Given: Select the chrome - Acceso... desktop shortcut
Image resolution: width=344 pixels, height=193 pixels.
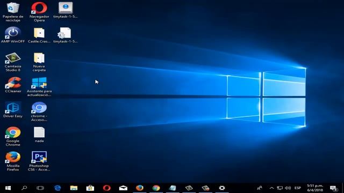Looking at the screenshot, I should coord(39,112).
